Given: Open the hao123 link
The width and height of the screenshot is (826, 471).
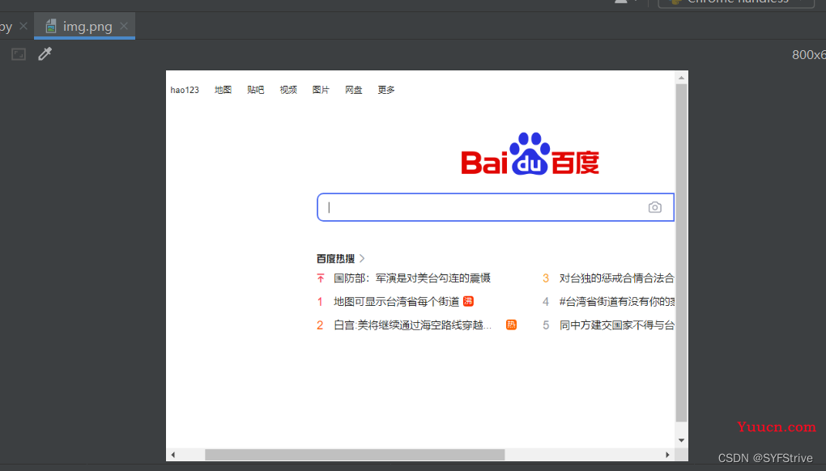Looking at the screenshot, I should pyautogui.click(x=185, y=90).
